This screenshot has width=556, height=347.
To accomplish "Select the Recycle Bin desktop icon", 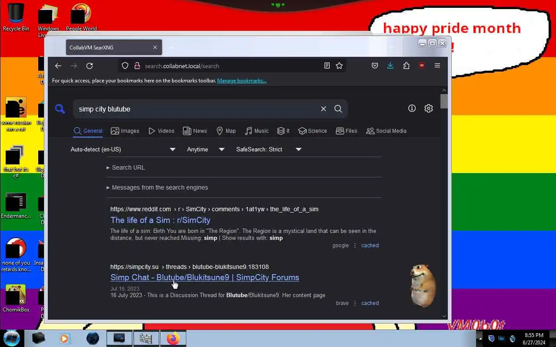I will [x=16, y=17].
